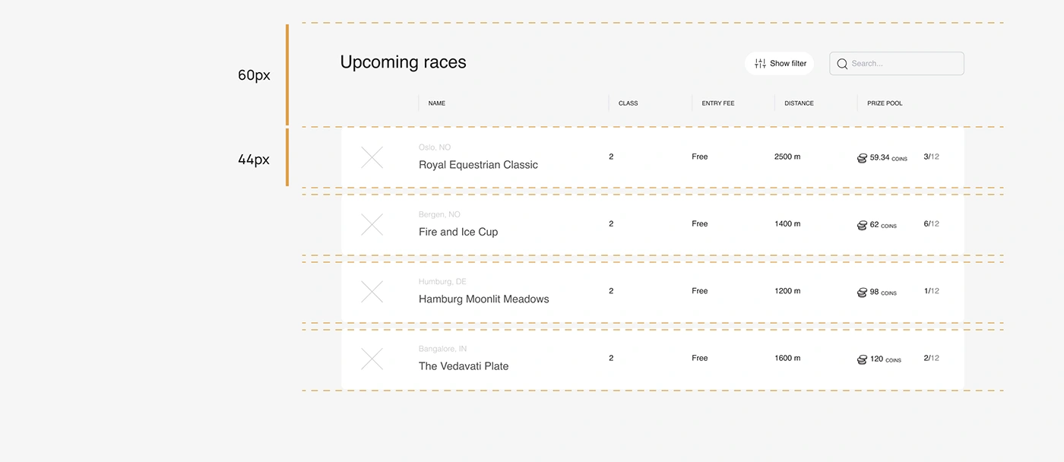
Task: Click coins icon in Hamburg Moonlit Meadows row
Action: click(x=862, y=292)
